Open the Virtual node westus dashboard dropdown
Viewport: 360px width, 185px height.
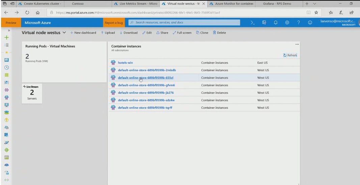(64, 33)
